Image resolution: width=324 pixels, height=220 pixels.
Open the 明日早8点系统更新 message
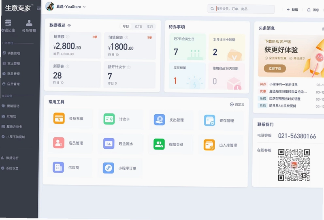[x=282, y=106]
